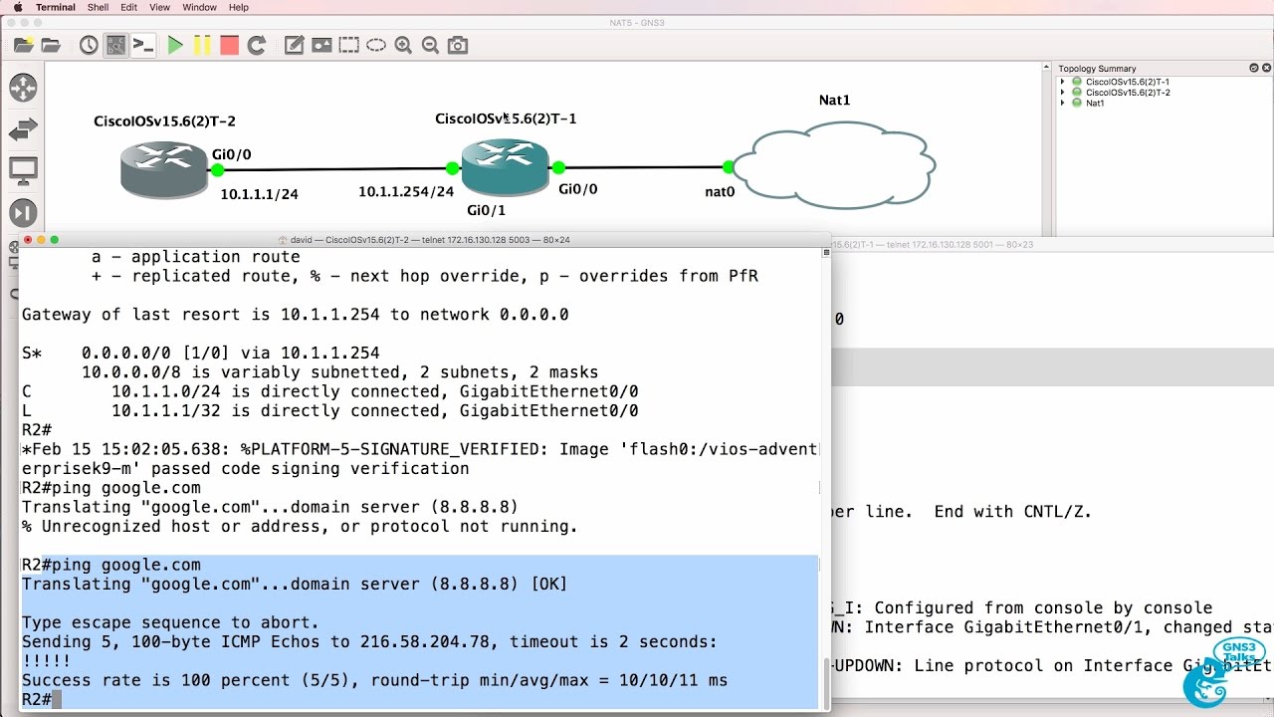This screenshot has height=717, width=1274.
Task: Select the Draw rectangle tool
Action: (348, 45)
